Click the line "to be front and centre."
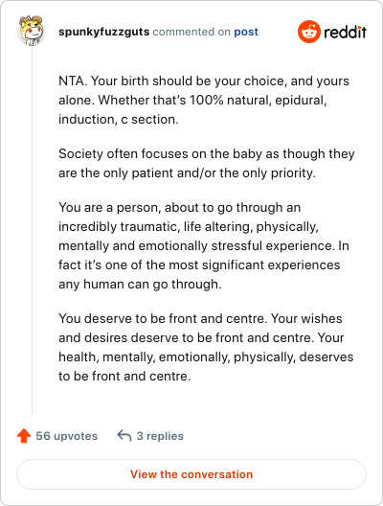The width and height of the screenshot is (383, 506). (x=124, y=376)
